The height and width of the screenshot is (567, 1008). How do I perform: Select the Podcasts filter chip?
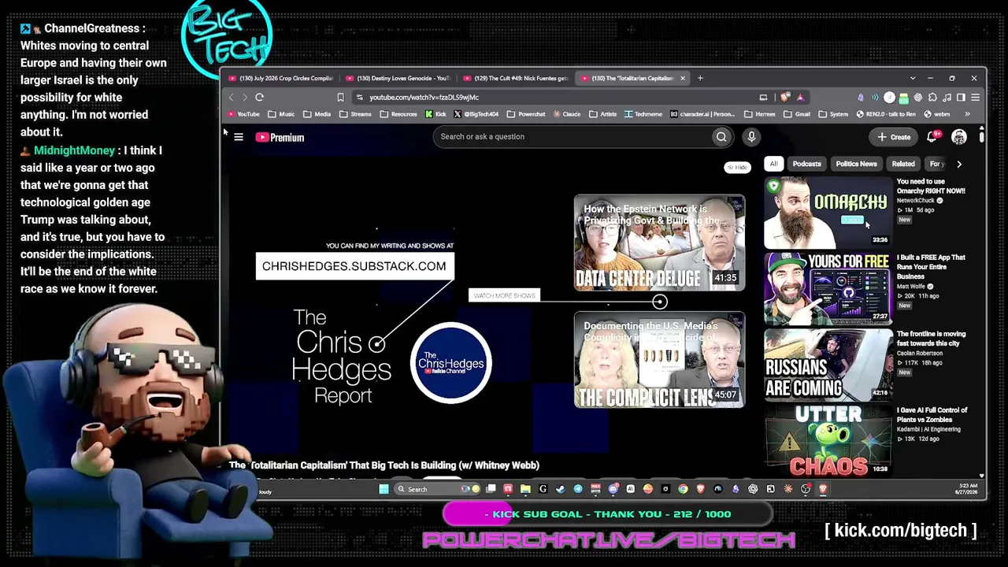click(x=806, y=164)
